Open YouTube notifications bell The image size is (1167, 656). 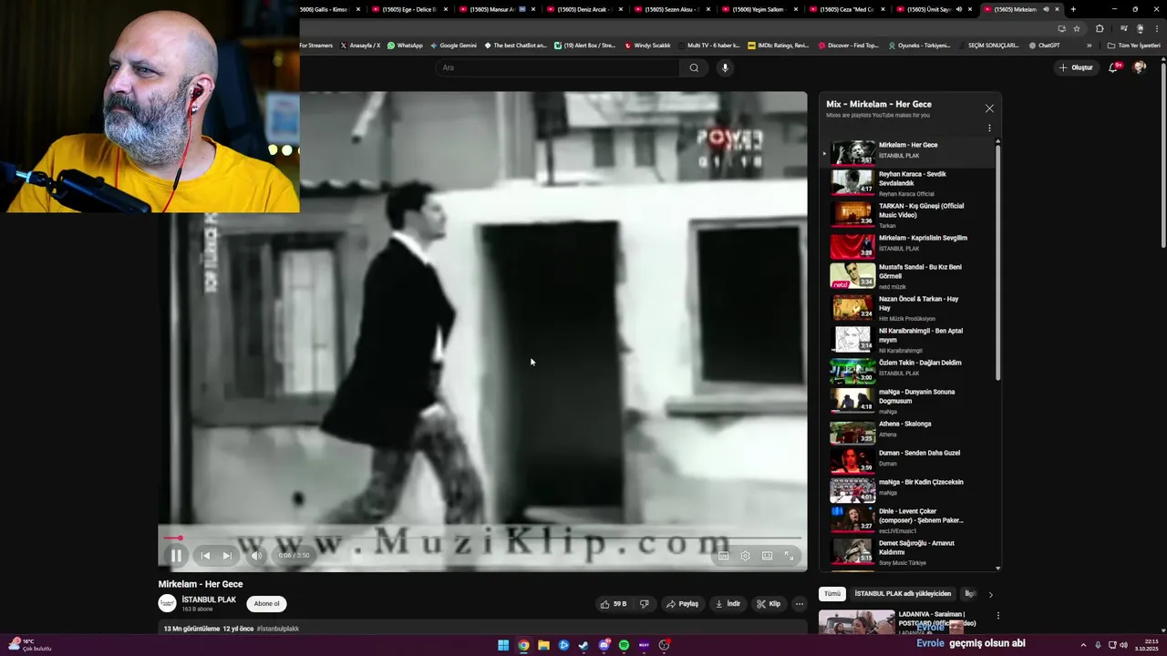click(1113, 67)
